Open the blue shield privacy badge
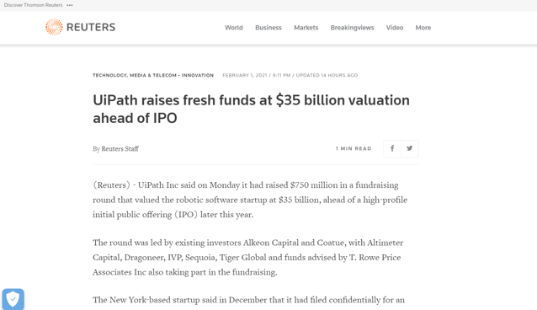 tap(13, 299)
